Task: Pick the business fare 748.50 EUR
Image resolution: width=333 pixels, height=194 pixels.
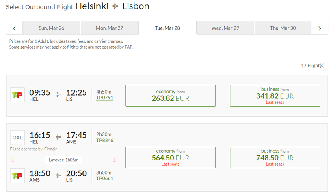Action: (275, 157)
